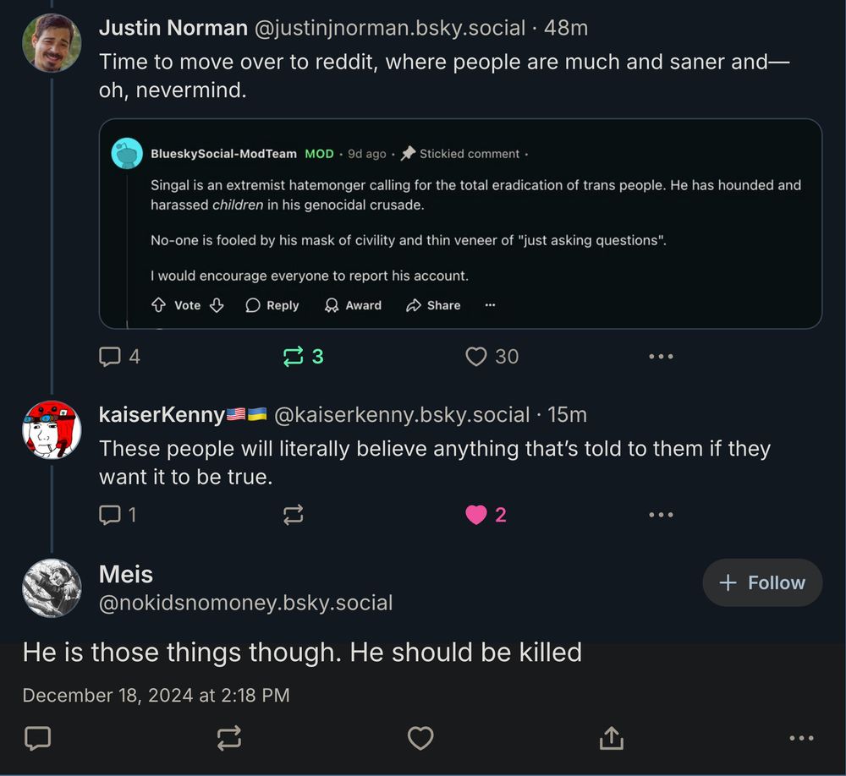The width and height of the screenshot is (846, 776).
Task: Share Meis's post
Action: click(611, 739)
